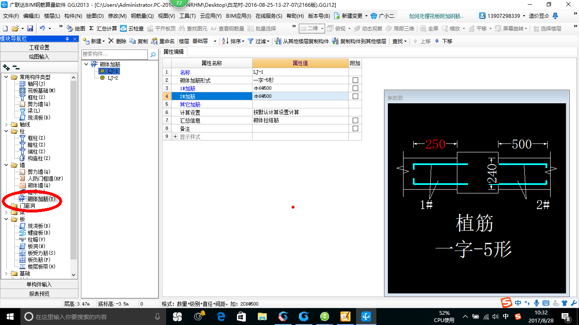Collapse 常用构件类型 tree folder
579x325 pixels.
click(x=6, y=77)
